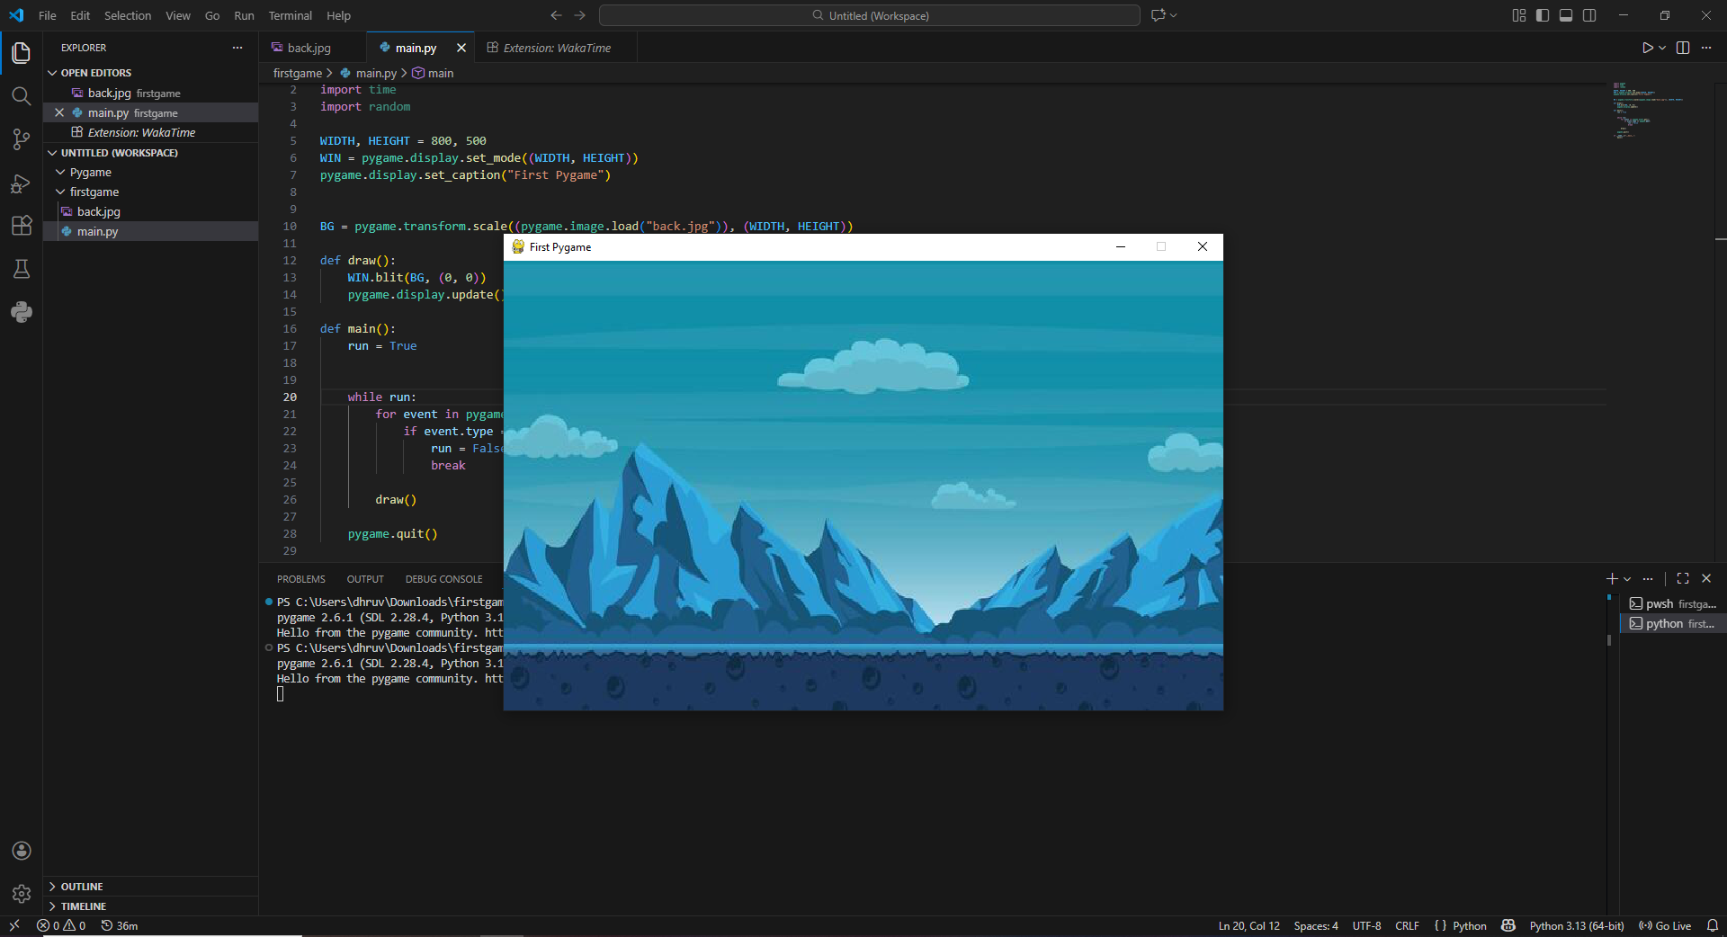Open Run and Debug view
The width and height of the screenshot is (1727, 937).
[x=22, y=183]
